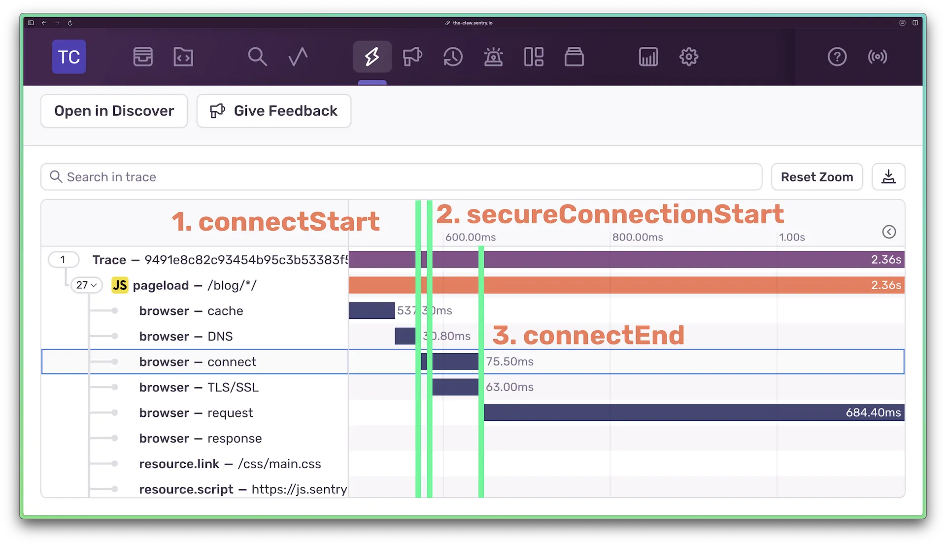Screen dimensions: 946x545
Task: Open the Explore search magnifier icon in the navigation bar
Action: point(257,57)
